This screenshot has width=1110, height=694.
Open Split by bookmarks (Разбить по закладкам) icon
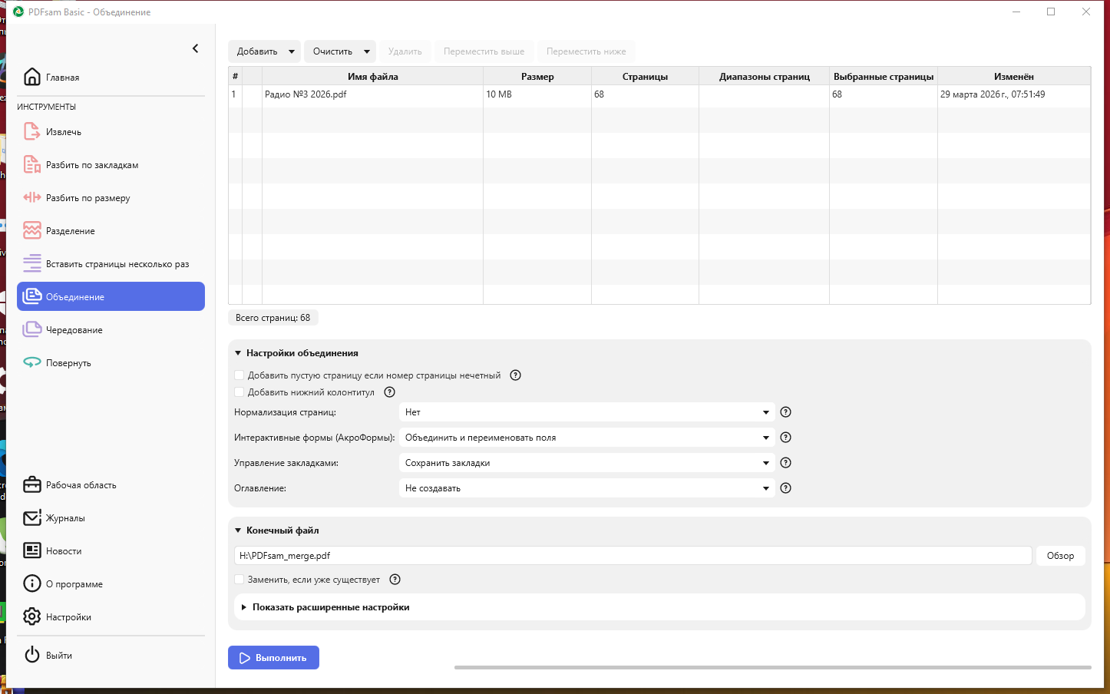point(31,165)
